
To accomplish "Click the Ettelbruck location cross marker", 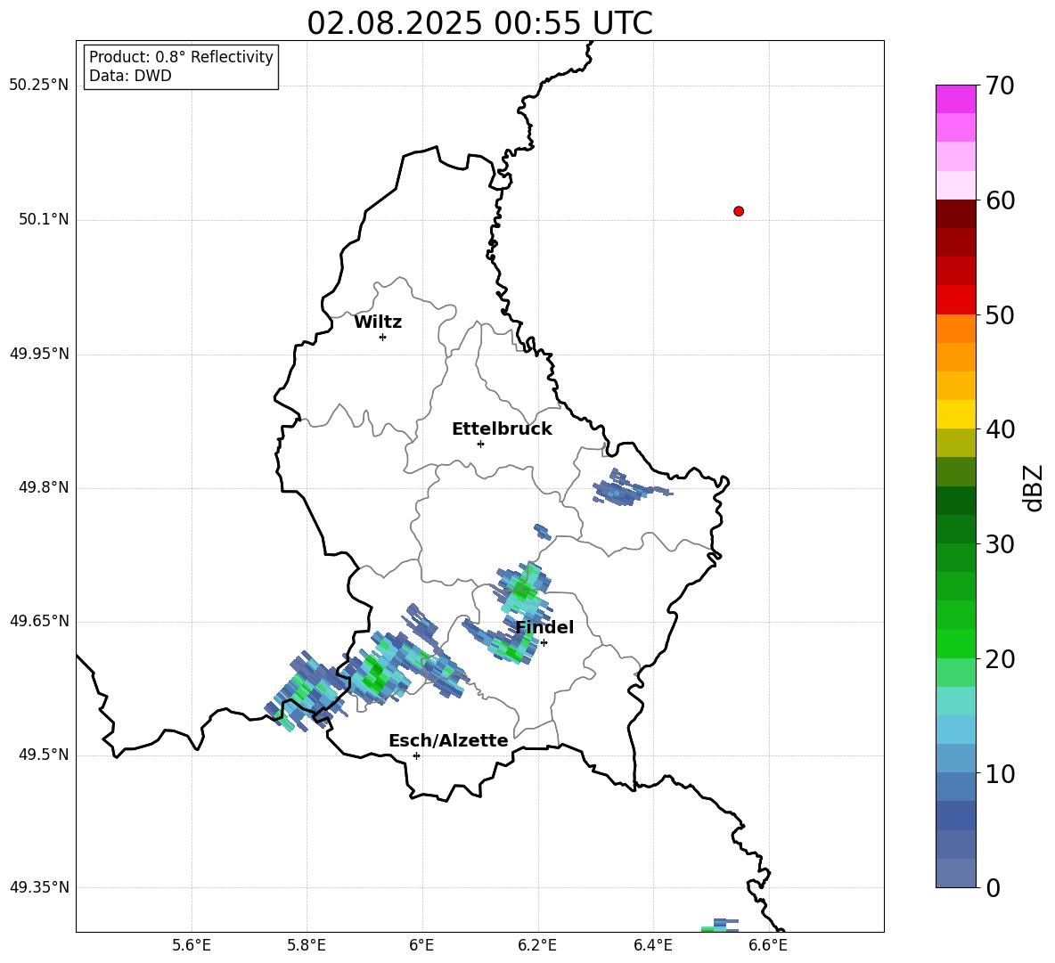I will (480, 444).
